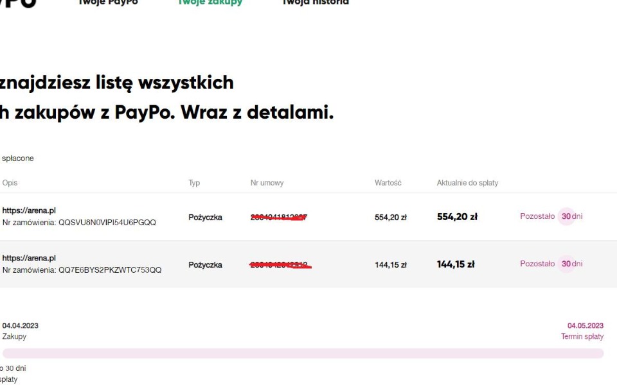Open https://arena.pl link for order QQ7E6BYS2PKZWTC753QQ
This screenshot has height=385, width=617.
coord(29,258)
